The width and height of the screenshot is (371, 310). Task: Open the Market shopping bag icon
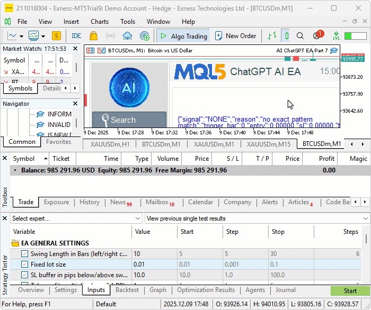93,36
